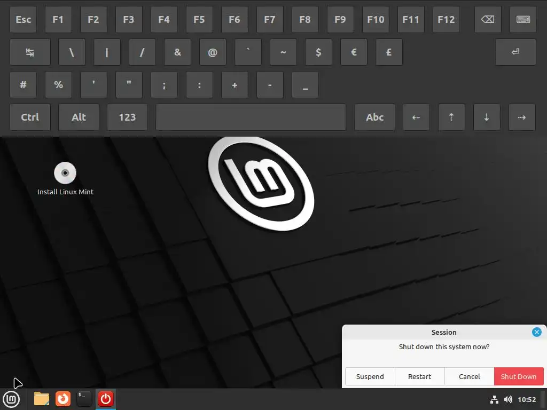
Task: Cancel the shut down dialog
Action: pos(469,376)
